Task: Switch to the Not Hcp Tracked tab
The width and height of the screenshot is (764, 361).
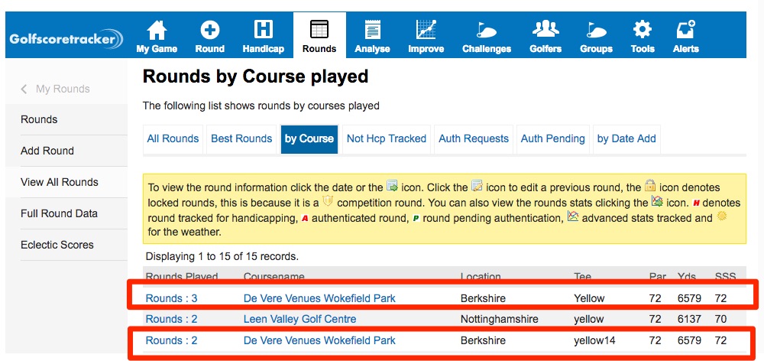Action: click(x=386, y=138)
